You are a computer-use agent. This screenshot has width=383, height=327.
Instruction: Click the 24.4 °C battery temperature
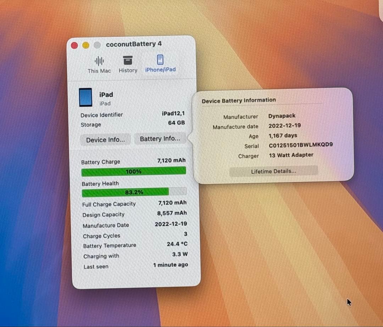[177, 244]
